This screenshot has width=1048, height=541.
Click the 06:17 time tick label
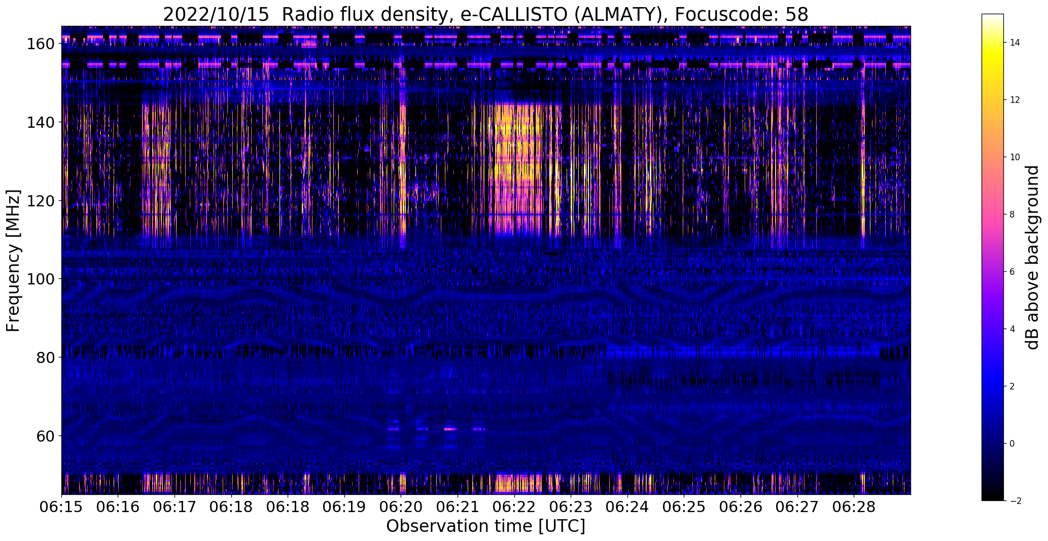(x=174, y=507)
